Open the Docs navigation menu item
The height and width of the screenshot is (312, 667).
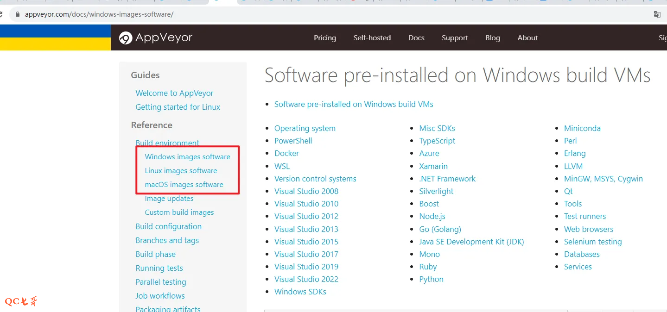[x=416, y=38]
